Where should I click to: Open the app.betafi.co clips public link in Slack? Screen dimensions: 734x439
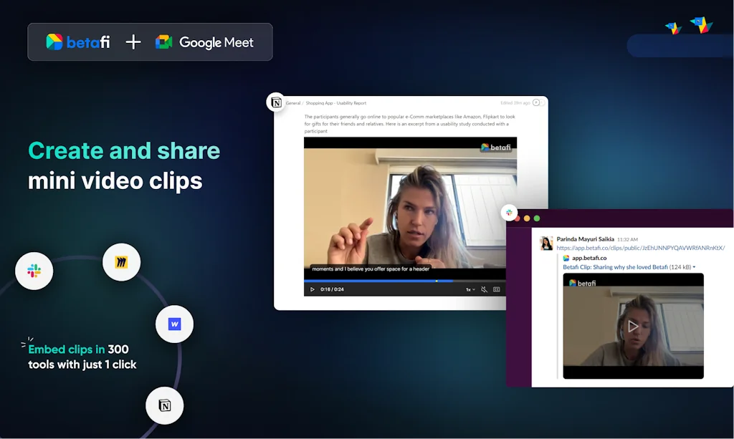click(x=640, y=248)
